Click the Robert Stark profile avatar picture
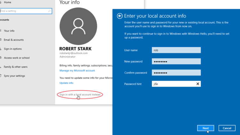This screenshot has height=135, width=240. pyautogui.click(x=78, y=26)
